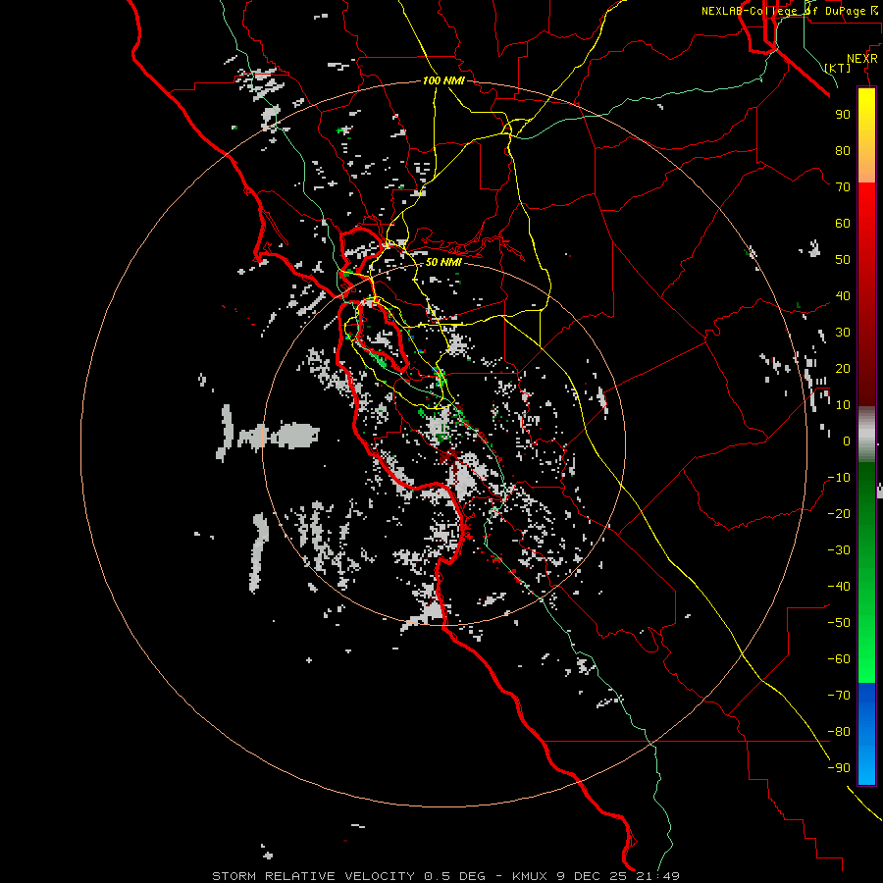The width and height of the screenshot is (883, 883).
Task: Click the "50 NMI" range ring label
Action: [443, 262]
